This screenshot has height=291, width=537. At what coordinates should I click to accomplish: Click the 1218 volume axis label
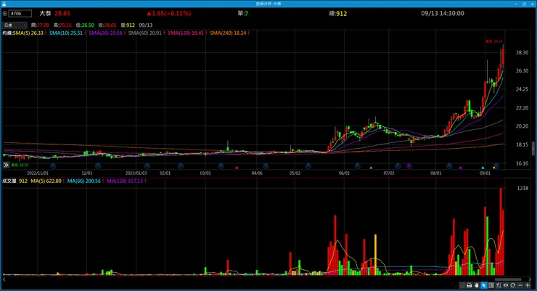click(522, 188)
